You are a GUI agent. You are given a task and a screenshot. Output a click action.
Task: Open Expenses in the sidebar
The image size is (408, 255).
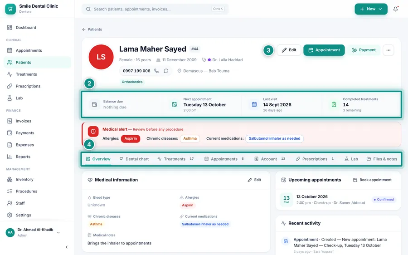[x=37, y=145]
